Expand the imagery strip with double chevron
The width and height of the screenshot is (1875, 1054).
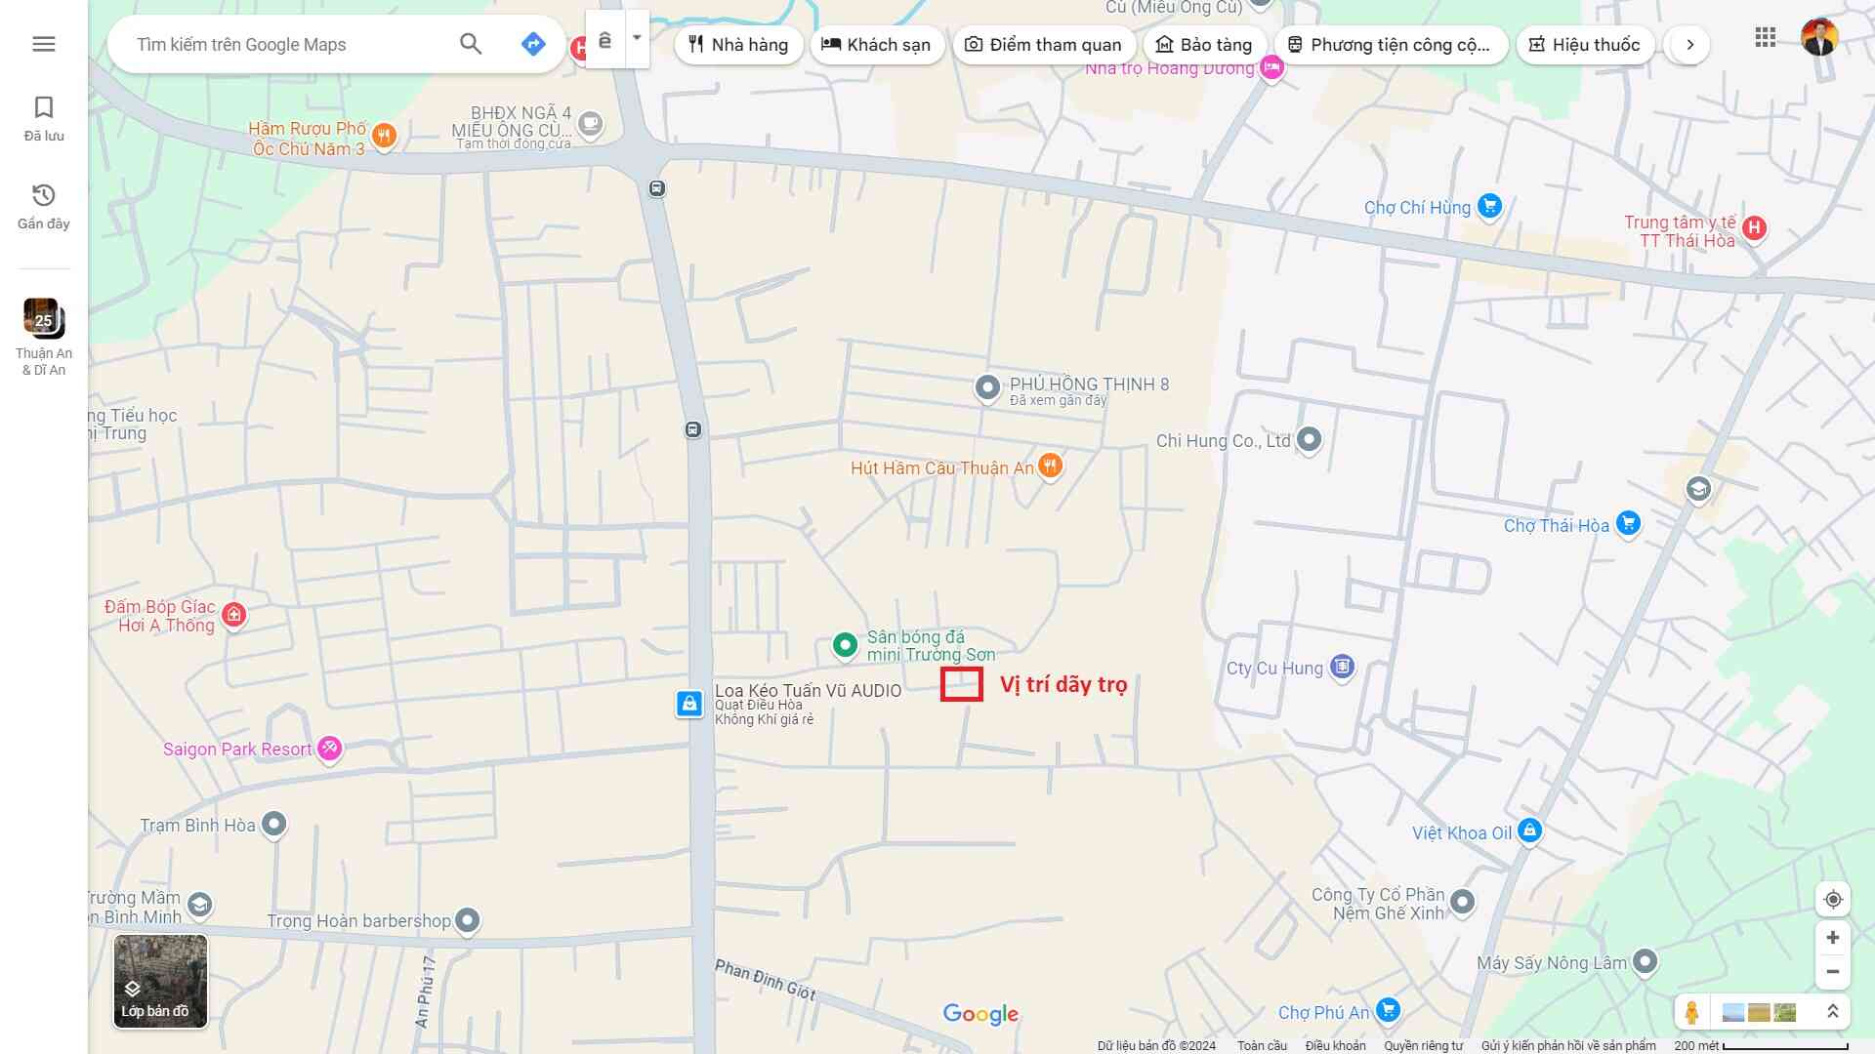(x=1833, y=1012)
